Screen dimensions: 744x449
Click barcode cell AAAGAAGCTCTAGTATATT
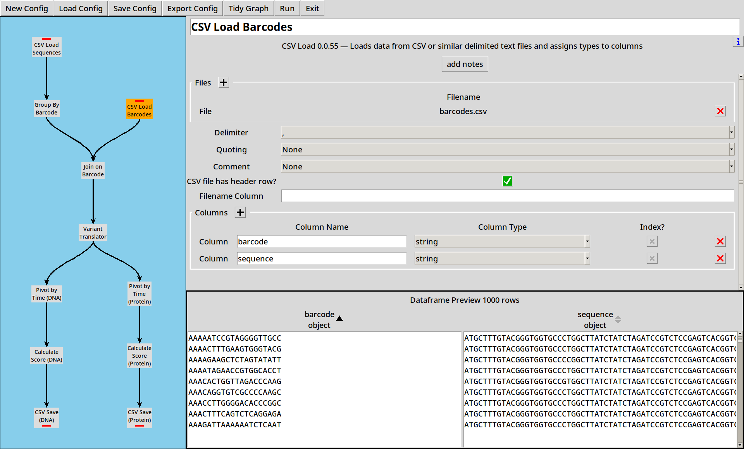point(235,360)
